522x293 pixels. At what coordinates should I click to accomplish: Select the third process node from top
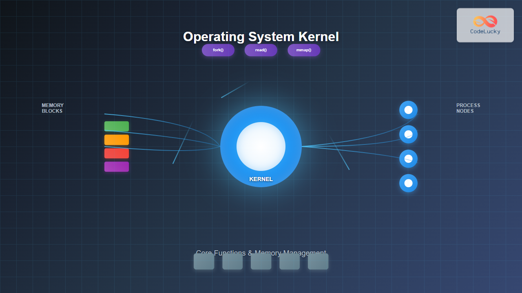pos(408,159)
